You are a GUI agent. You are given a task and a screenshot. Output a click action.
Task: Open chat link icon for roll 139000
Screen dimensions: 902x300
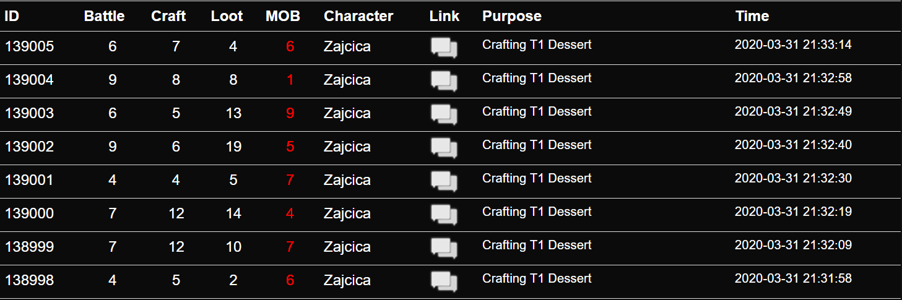pyautogui.click(x=444, y=215)
